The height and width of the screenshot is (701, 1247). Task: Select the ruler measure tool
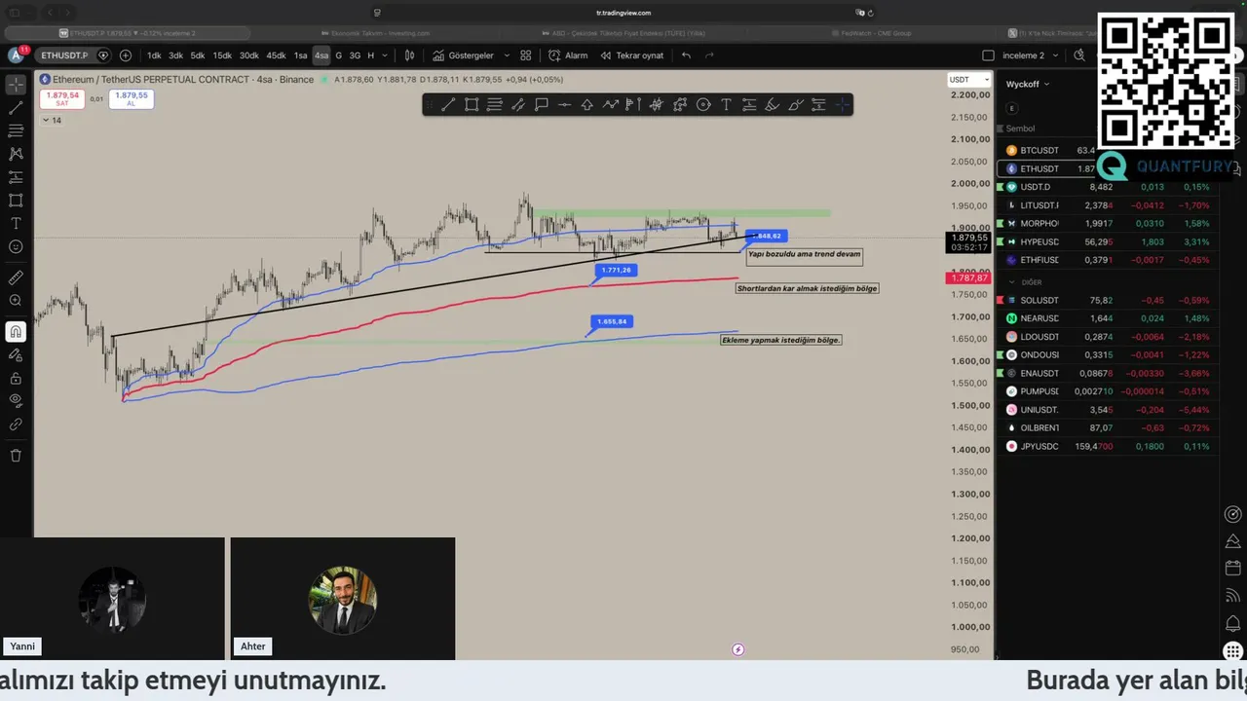pyautogui.click(x=16, y=277)
